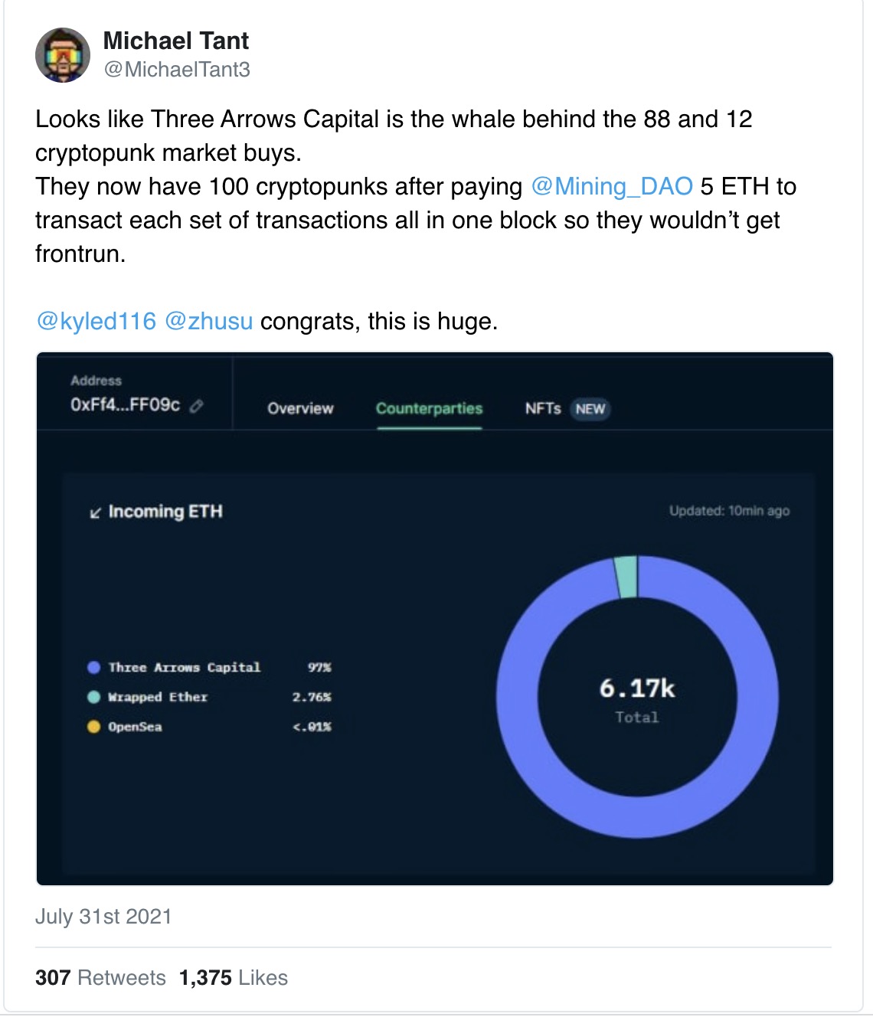
Task: Click the Incoming ETH arrow icon
Action: click(95, 513)
